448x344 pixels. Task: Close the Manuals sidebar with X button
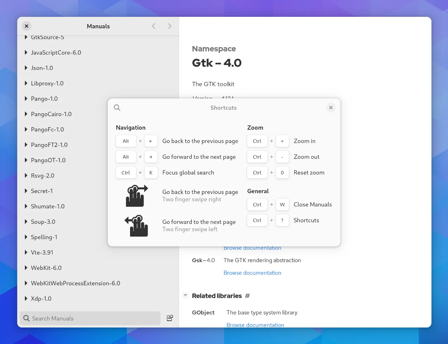click(x=27, y=26)
